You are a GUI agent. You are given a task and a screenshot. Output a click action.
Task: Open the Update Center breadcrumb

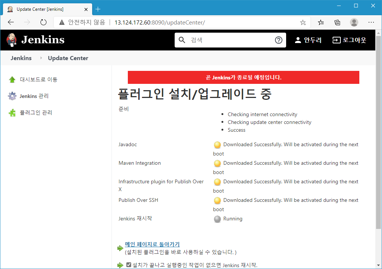pos(68,58)
